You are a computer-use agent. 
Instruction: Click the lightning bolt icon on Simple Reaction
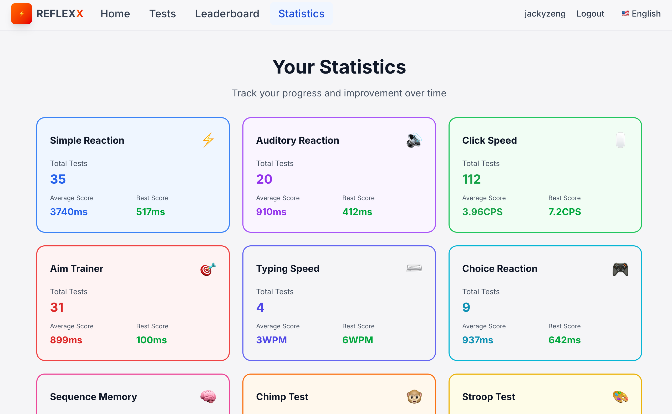click(x=208, y=140)
